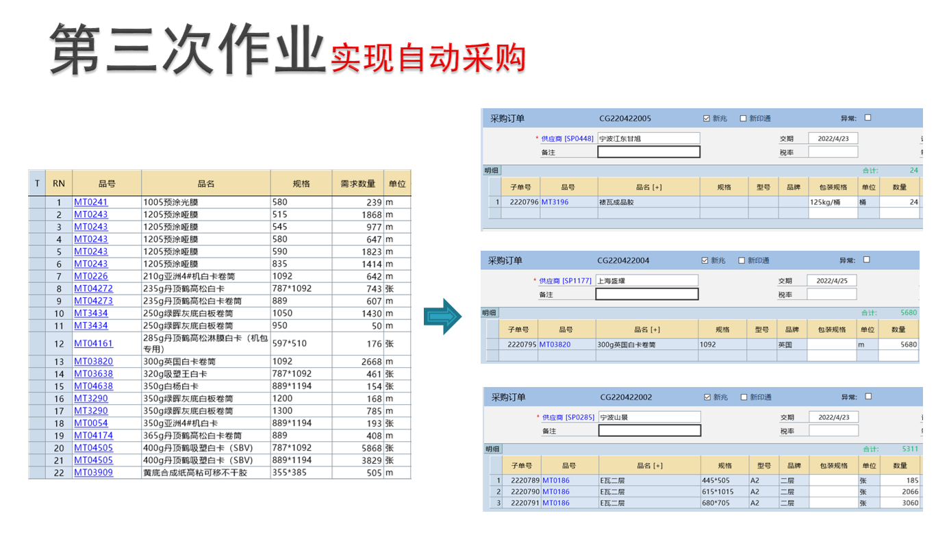Viewport: 936px width, 535px height.
Task: Click the 交期 date field showing 2022/4/25
Action: pyautogui.click(x=831, y=281)
